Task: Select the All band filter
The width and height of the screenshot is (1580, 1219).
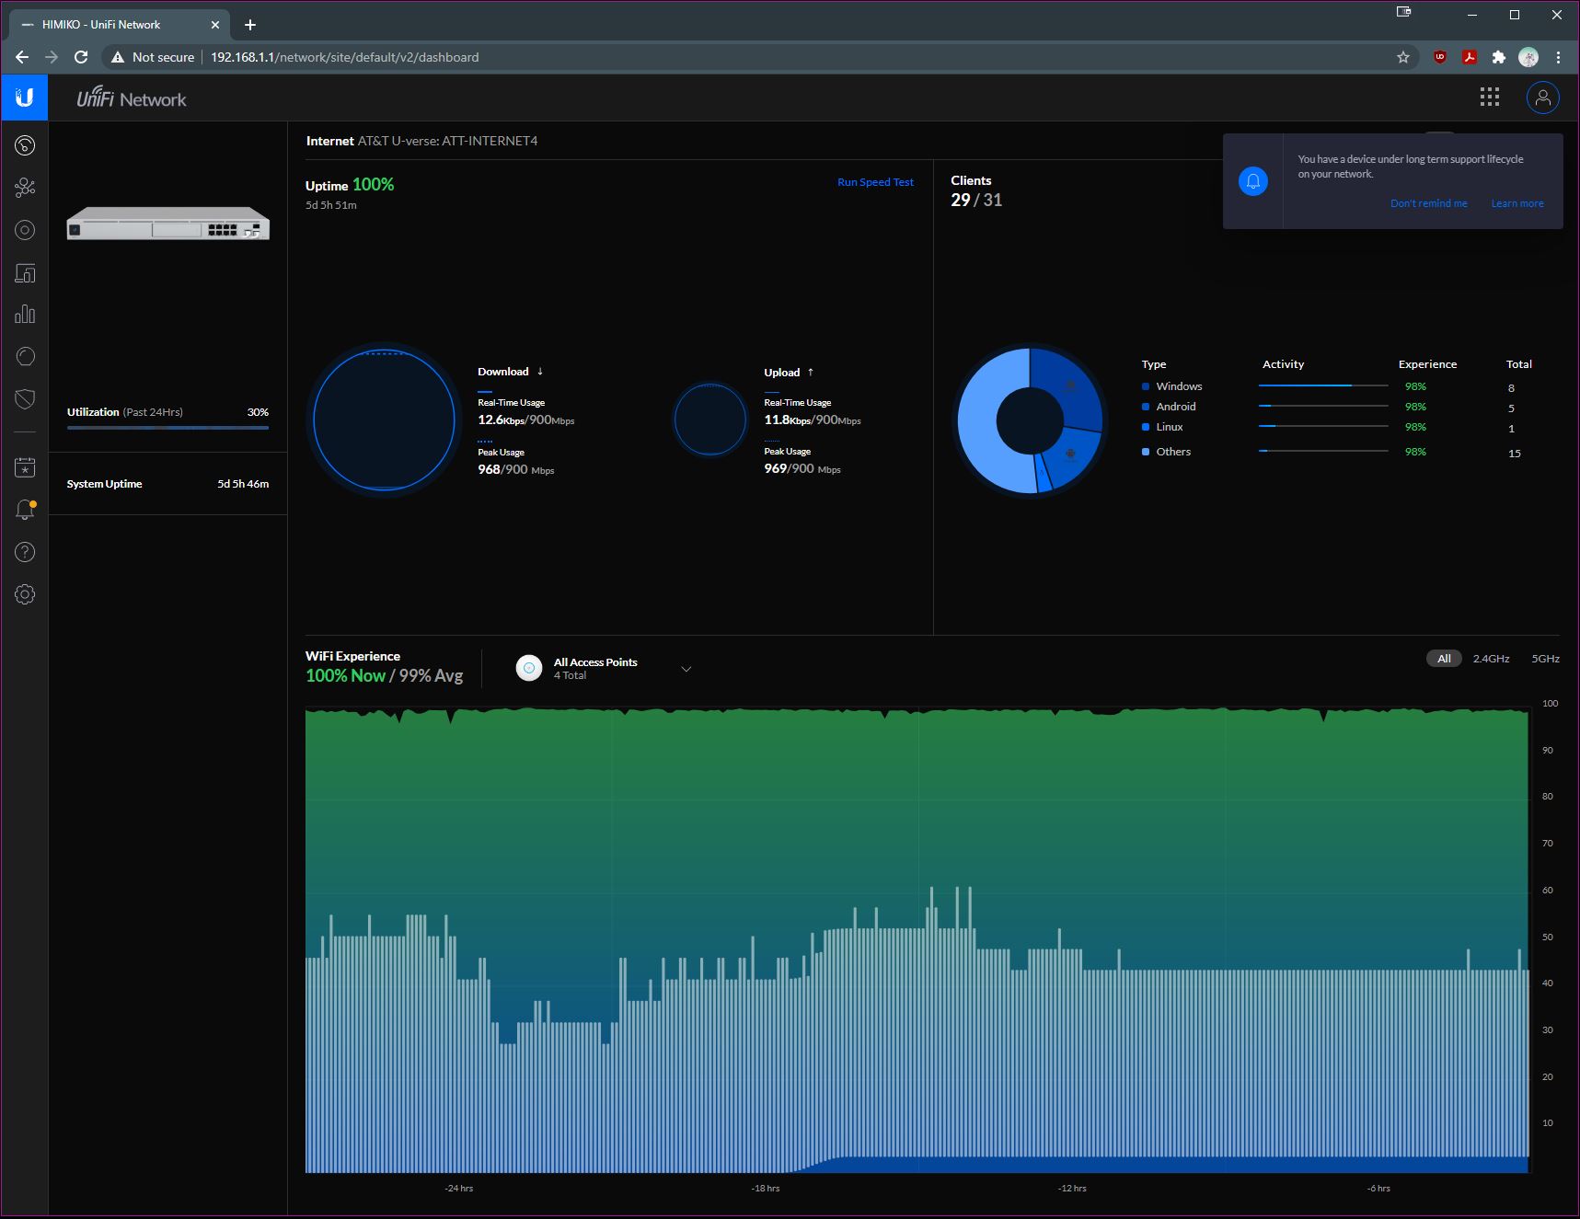Action: [x=1444, y=659]
